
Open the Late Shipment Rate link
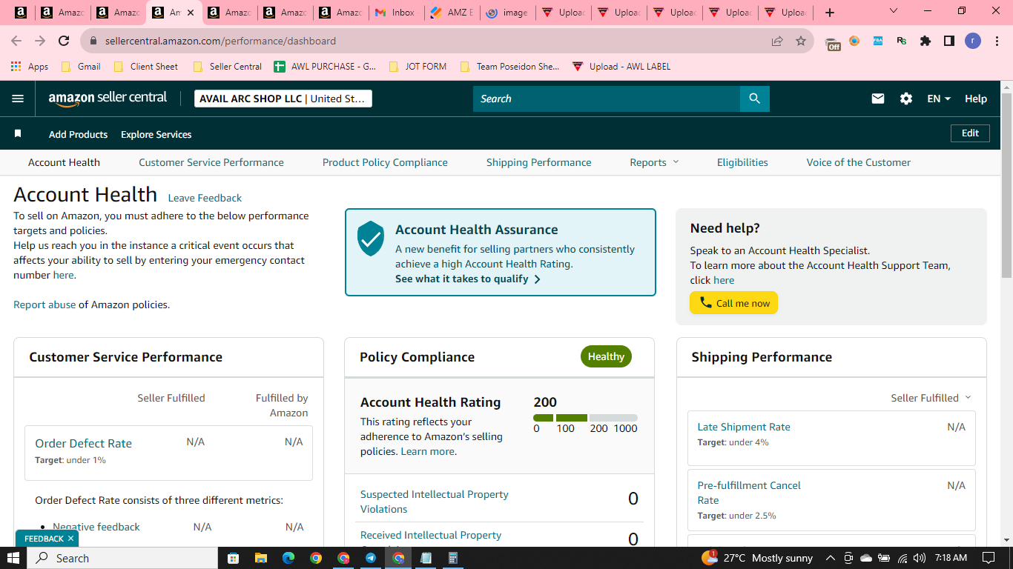(744, 427)
